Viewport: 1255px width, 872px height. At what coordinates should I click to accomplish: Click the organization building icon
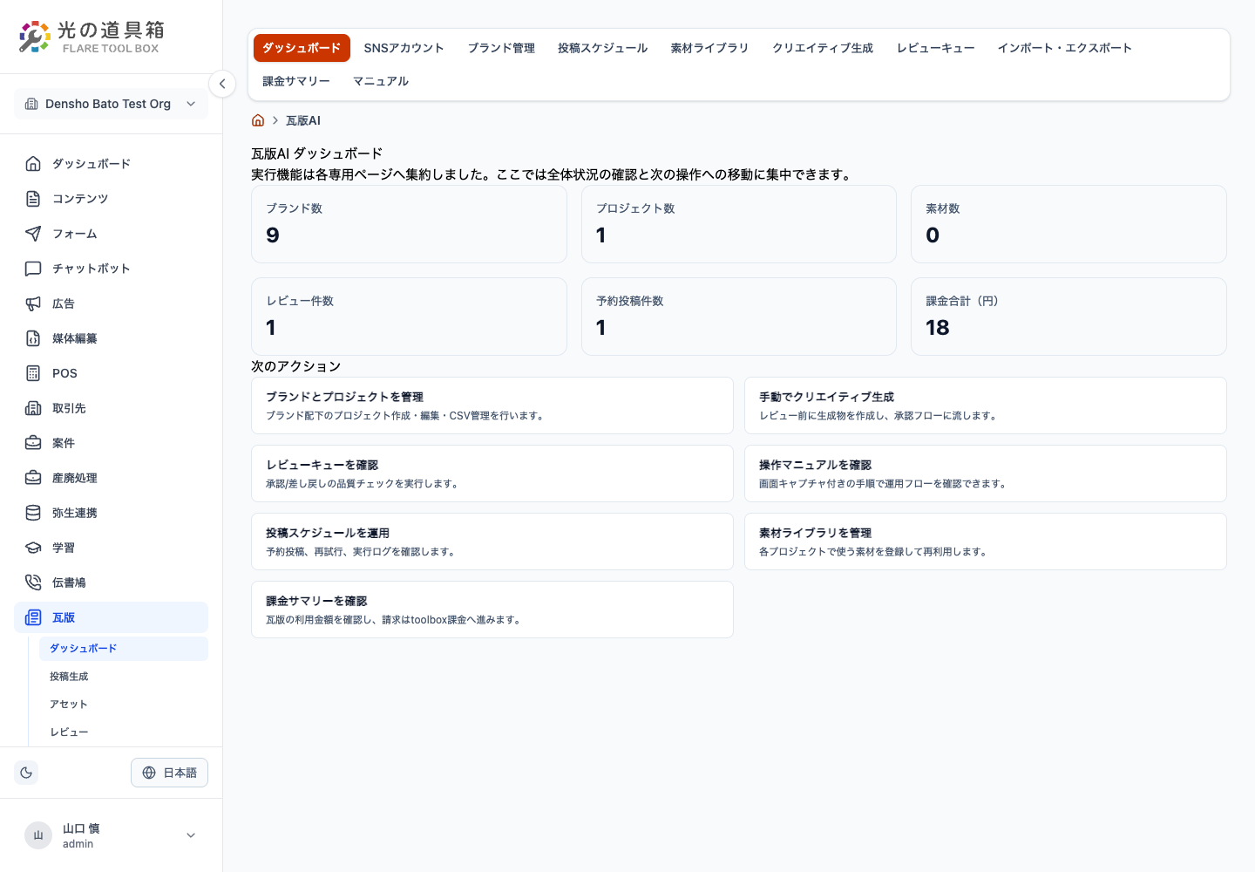(x=31, y=104)
